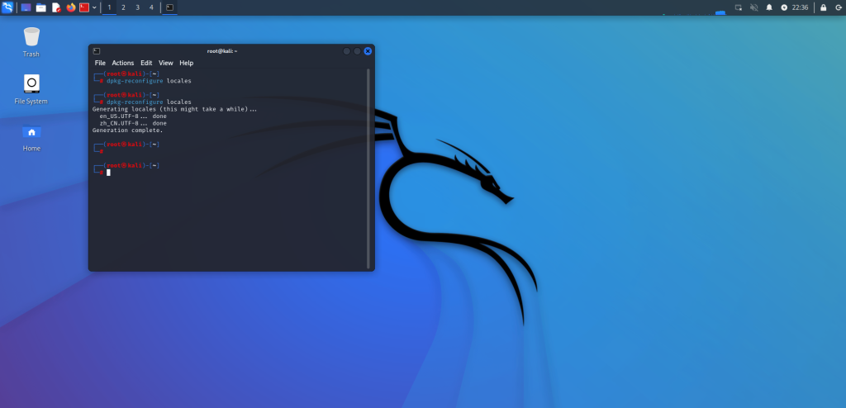
Task: Switch to workspace 1
Action: (110, 7)
